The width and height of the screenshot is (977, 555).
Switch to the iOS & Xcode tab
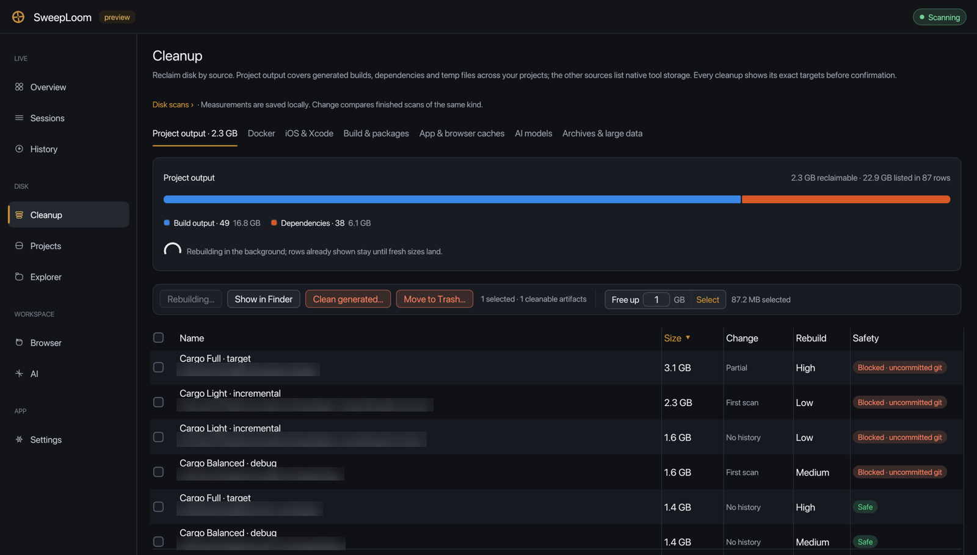309,133
